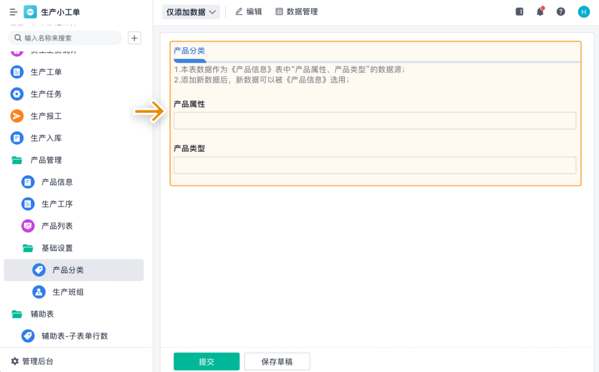Image resolution: width=599 pixels, height=372 pixels.
Task: Click the 产品属性 input field
Action: (x=375, y=121)
